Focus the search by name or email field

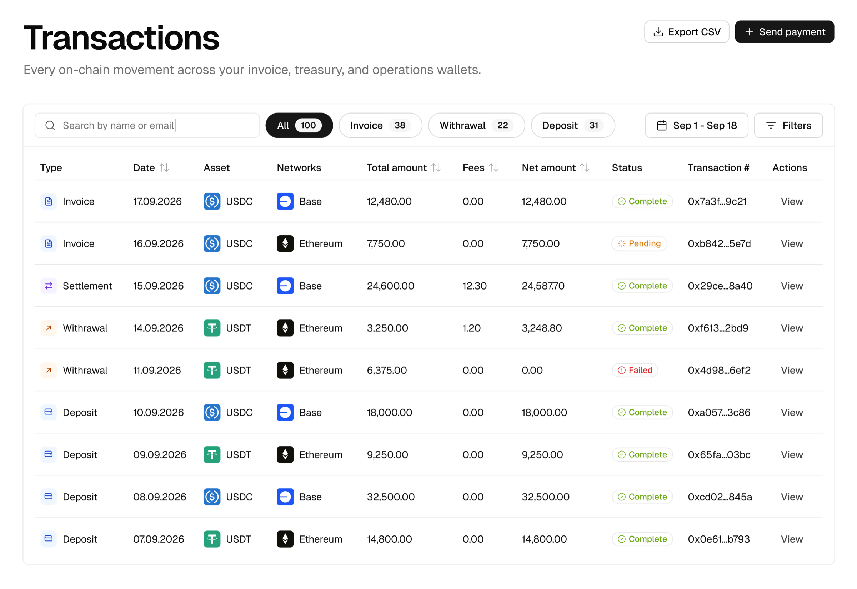[x=147, y=126]
